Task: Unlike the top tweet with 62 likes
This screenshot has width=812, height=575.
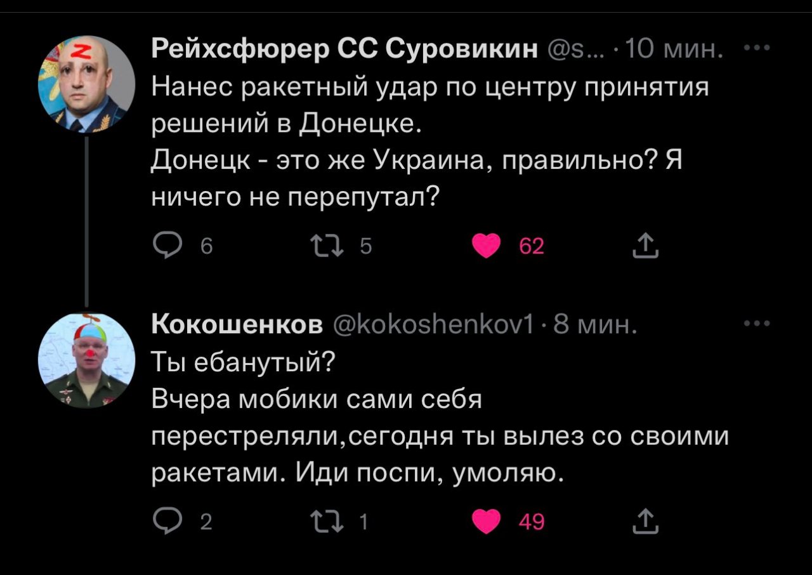Action: (487, 245)
